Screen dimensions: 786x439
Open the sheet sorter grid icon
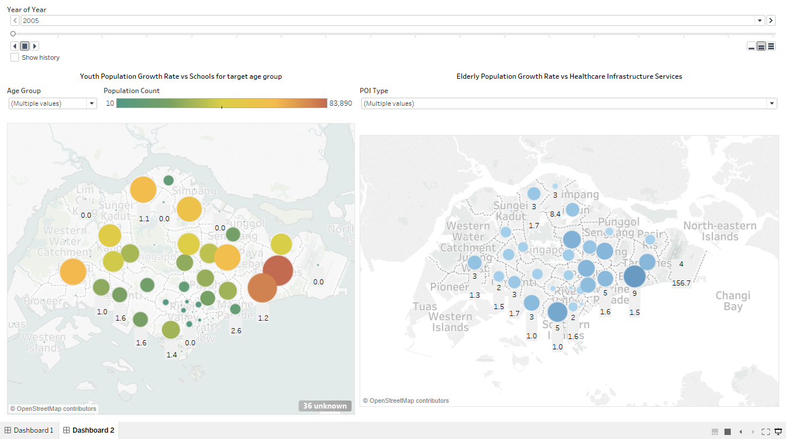715,432
